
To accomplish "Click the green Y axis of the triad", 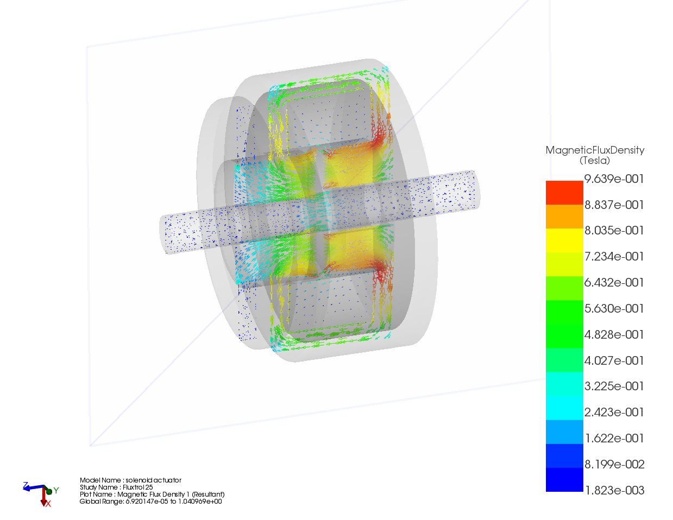I will pyautogui.click(x=50, y=491).
